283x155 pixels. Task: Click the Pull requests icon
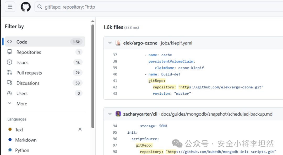coord(10,73)
